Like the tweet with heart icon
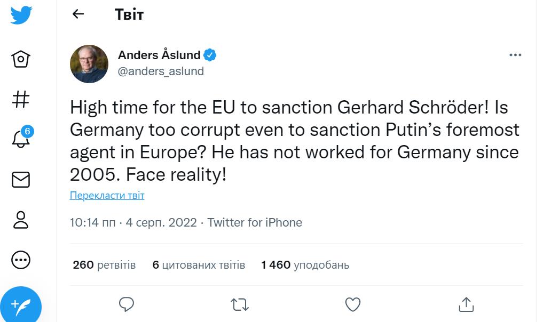Image resolution: width=559 pixels, height=322 pixels. tap(353, 304)
